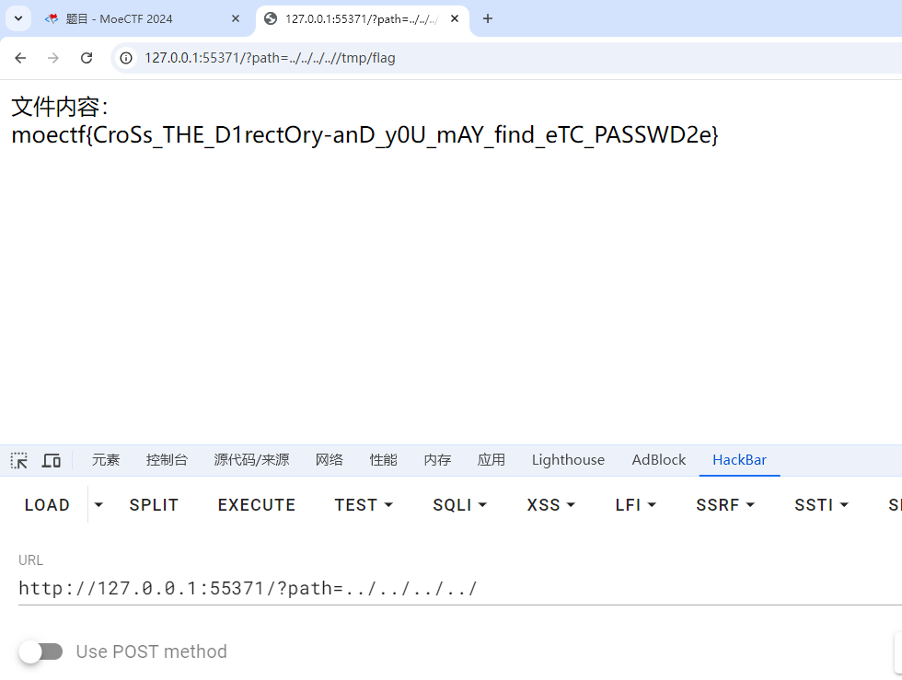The image size is (902, 680).
Task: Click the SPLIT button in HackBar
Action: pos(154,505)
